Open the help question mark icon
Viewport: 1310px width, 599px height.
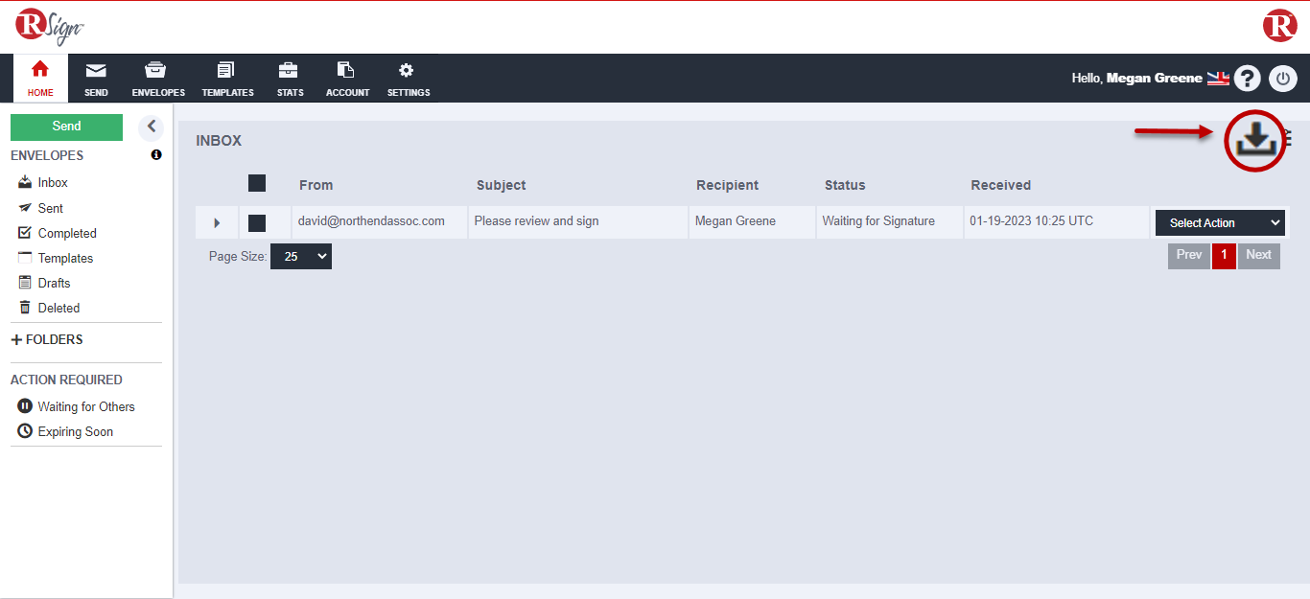[1247, 79]
